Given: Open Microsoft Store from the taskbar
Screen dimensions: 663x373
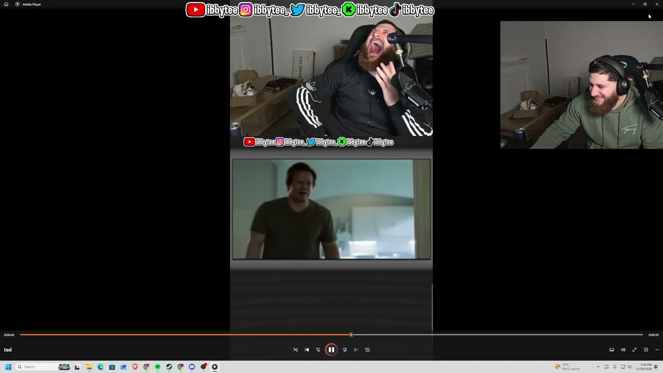Looking at the screenshot, I should pyautogui.click(x=112, y=367).
